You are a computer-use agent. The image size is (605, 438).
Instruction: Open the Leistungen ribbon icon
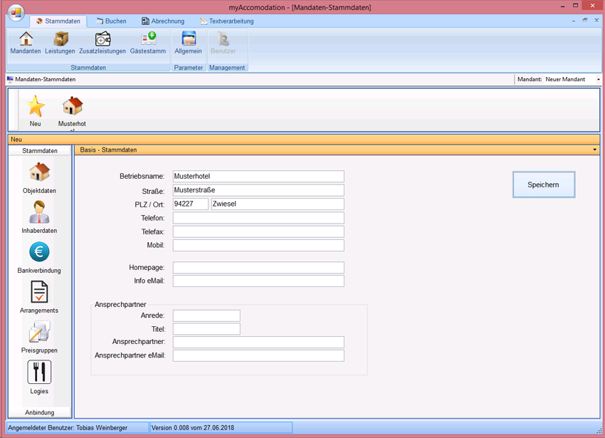[x=60, y=43]
